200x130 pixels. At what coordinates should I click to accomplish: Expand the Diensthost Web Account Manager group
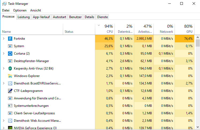4,121
